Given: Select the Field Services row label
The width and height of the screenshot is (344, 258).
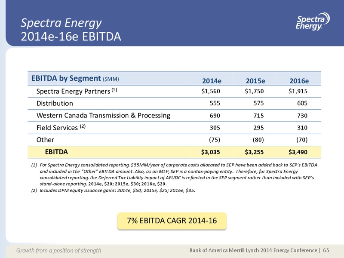Looking at the screenshot, I should 61,127.
